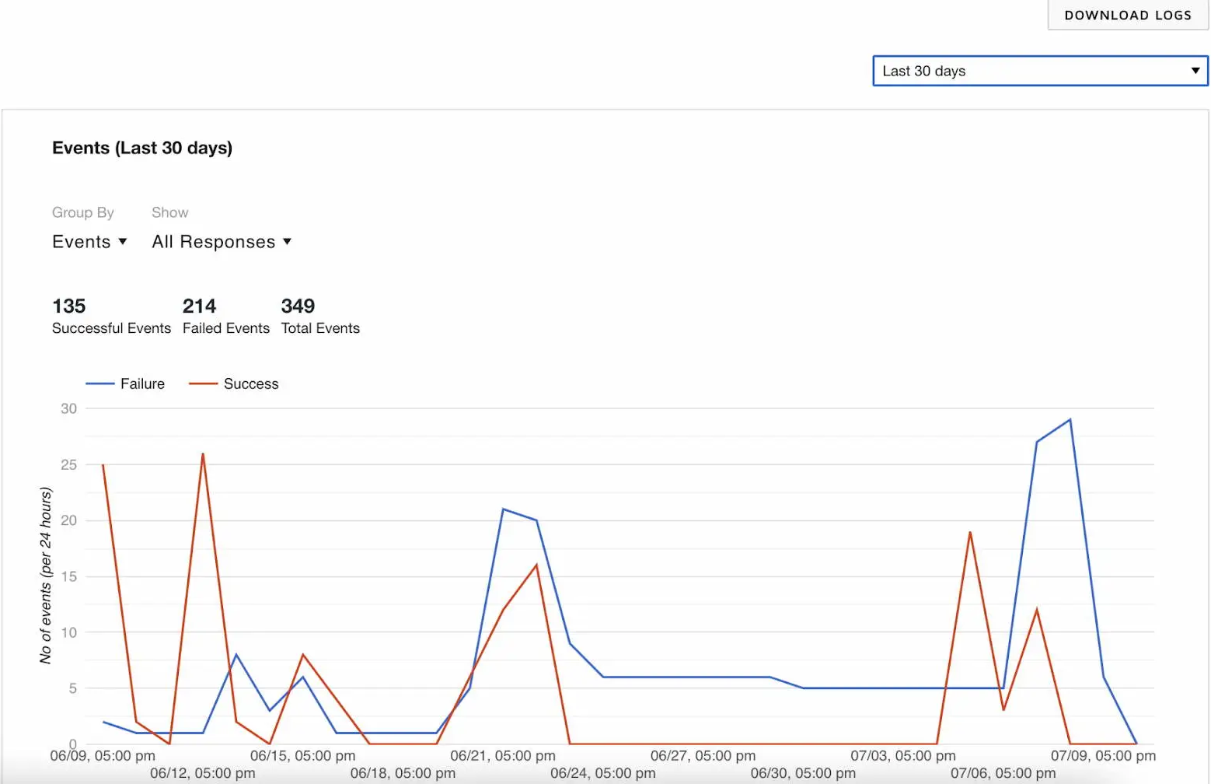Toggle the Success series in the legend
The image size is (1211, 784).
pyautogui.click(x=234, y=383)
